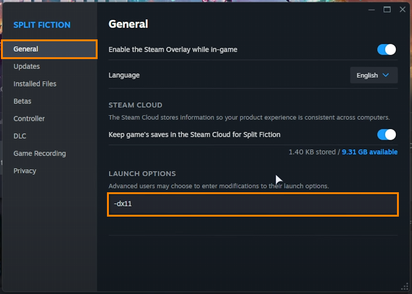Click the Advanced users launch options description
Image resolution: width=412 pixels, height=294 pixels.
pos(219,186)
